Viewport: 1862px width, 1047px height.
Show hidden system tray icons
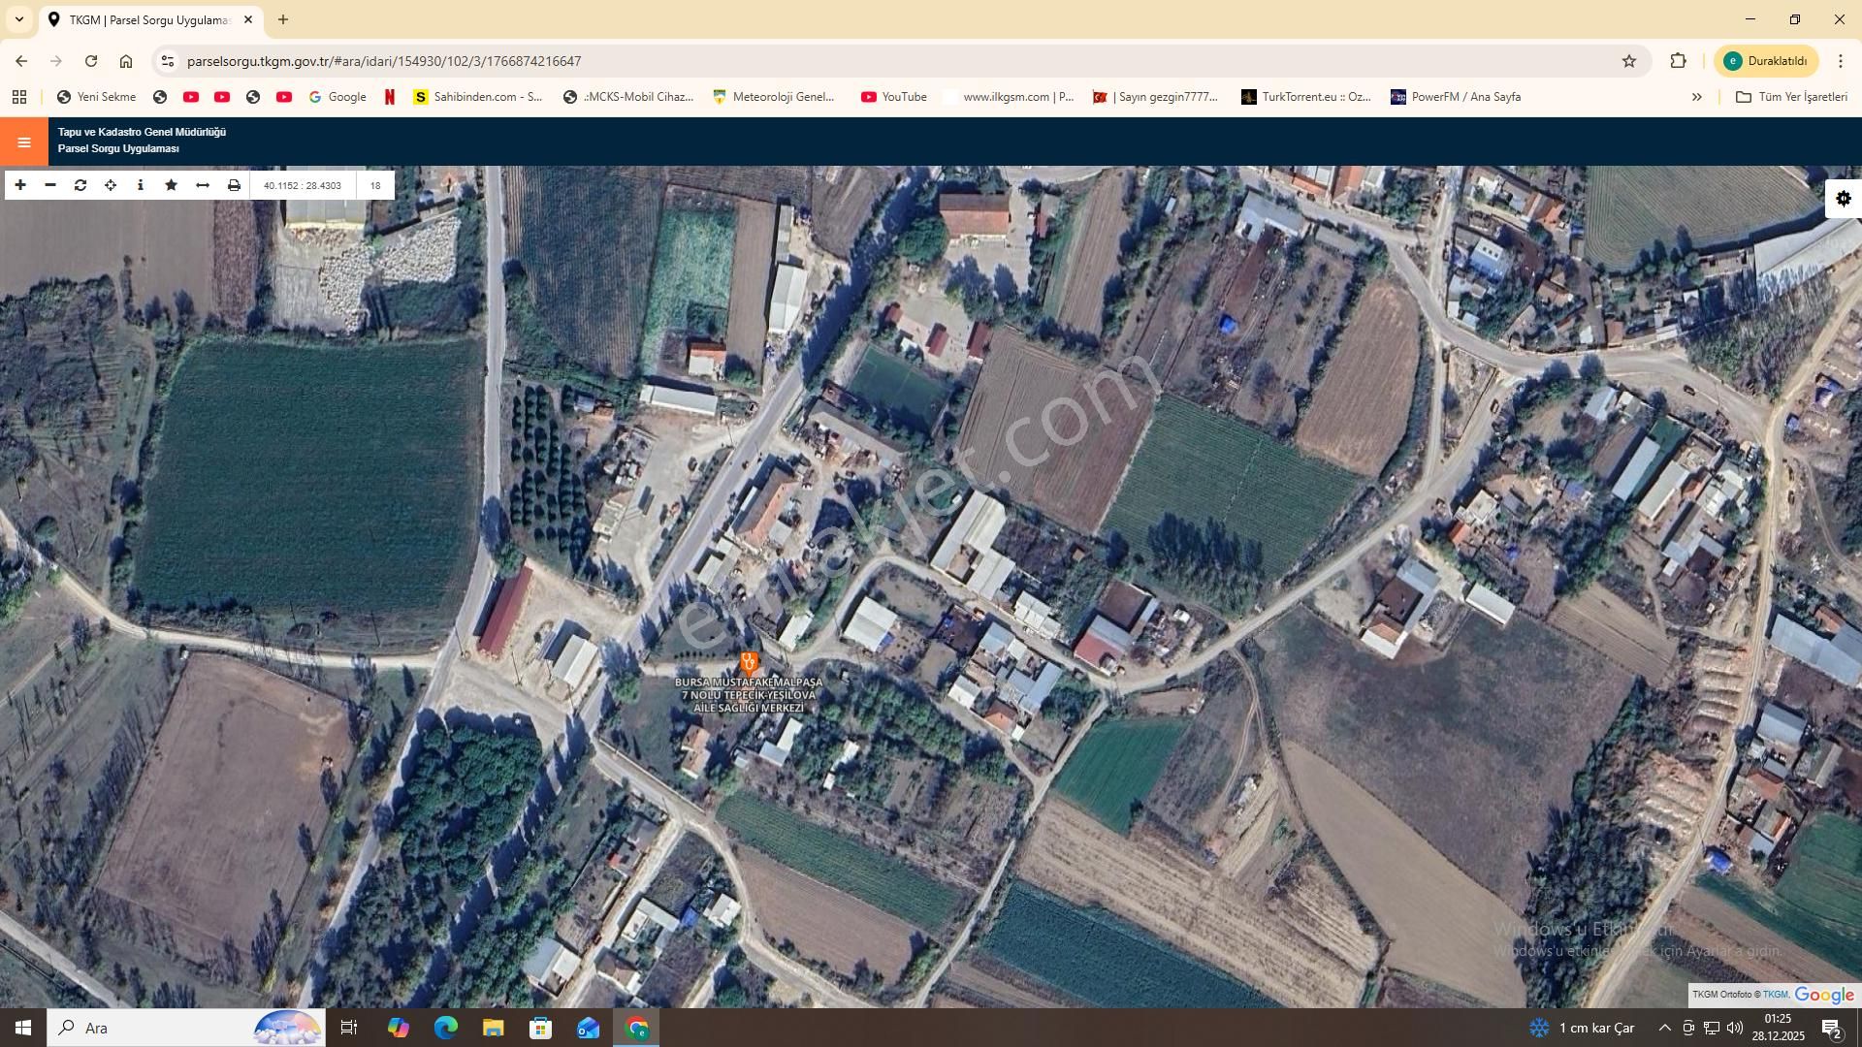pyautogui.click(x=1664, y=1028)
